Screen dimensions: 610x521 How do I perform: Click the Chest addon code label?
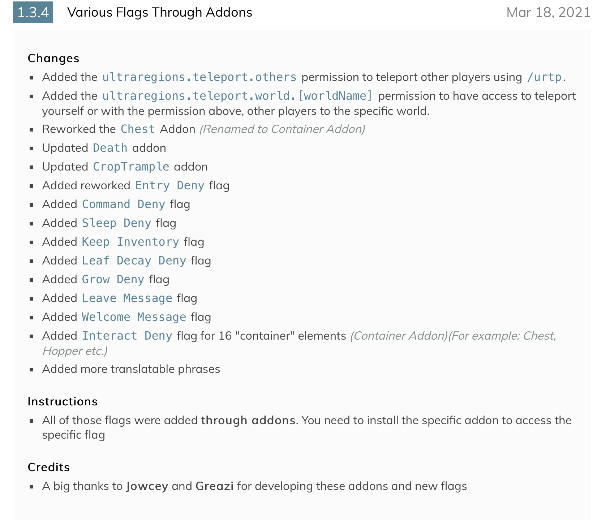[138, 129]
